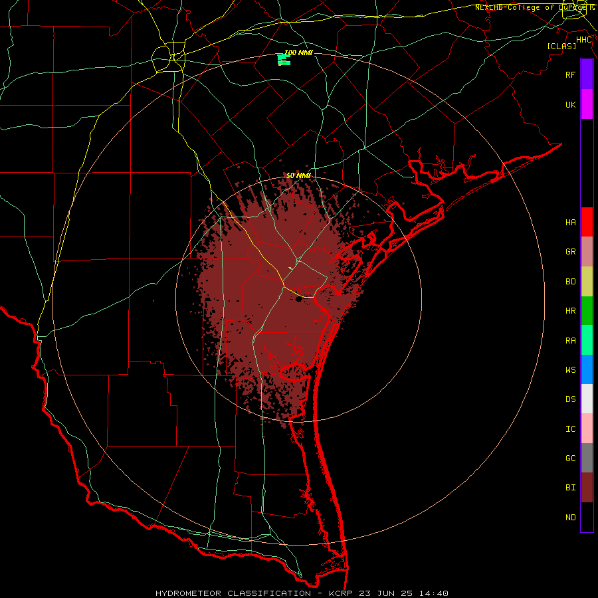
Task: Click the 100 NMI range ring label
Action: pyautogui.click(x=298, y=52)
